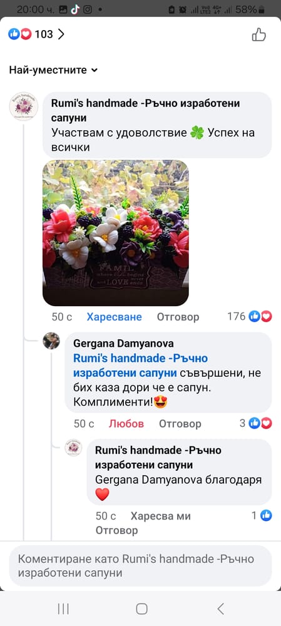The width and height of the screenshot is (281, 626).
Task: Open Rumi's handmade round profile avatar at top
Action: tap(24, 106)
